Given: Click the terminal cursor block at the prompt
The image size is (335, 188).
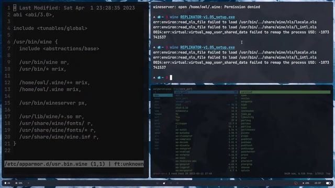Looking at the screenshot, I should (x=171, y=78).
